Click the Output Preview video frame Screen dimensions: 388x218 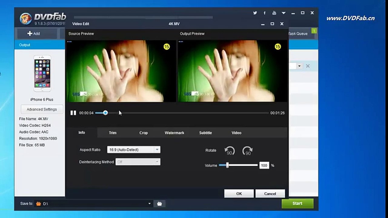(x=233, y=71)
